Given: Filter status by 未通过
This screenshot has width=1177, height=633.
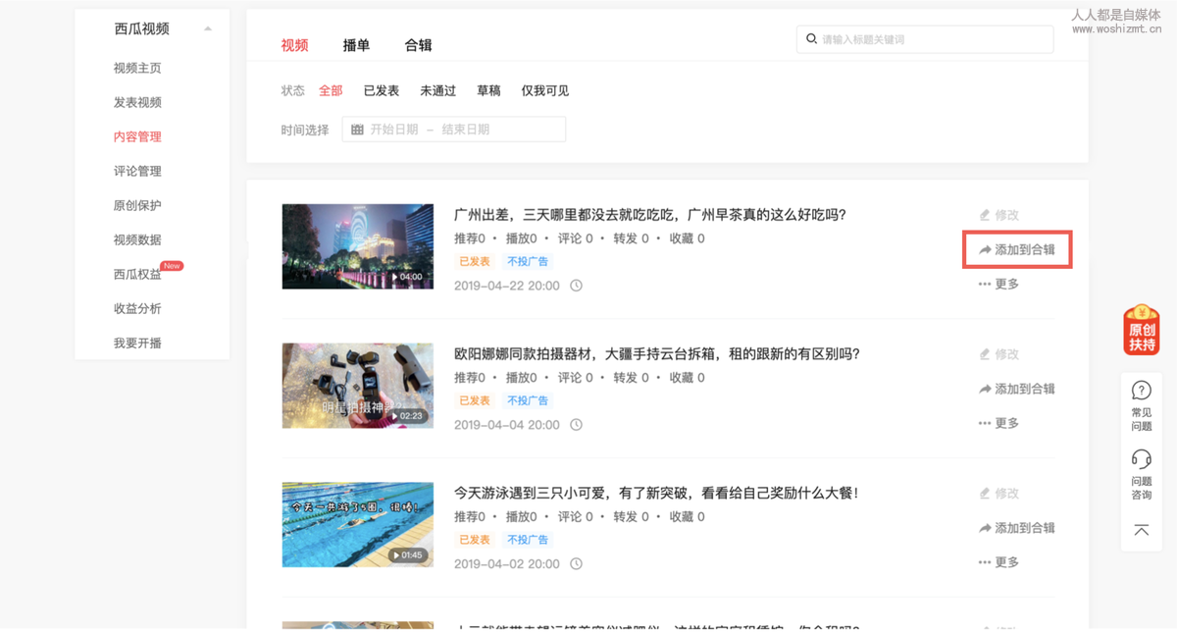Looking at the screenshot, I should pos(438,90).
